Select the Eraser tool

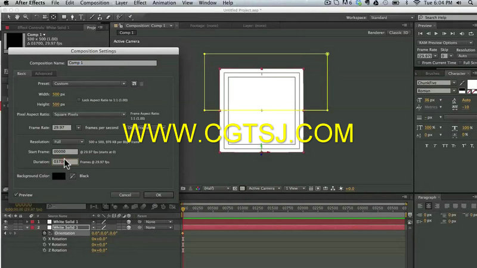108,17
